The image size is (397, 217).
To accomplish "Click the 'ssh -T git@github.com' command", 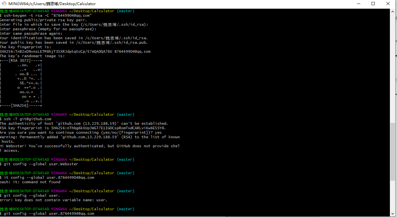I will point(26,119).
